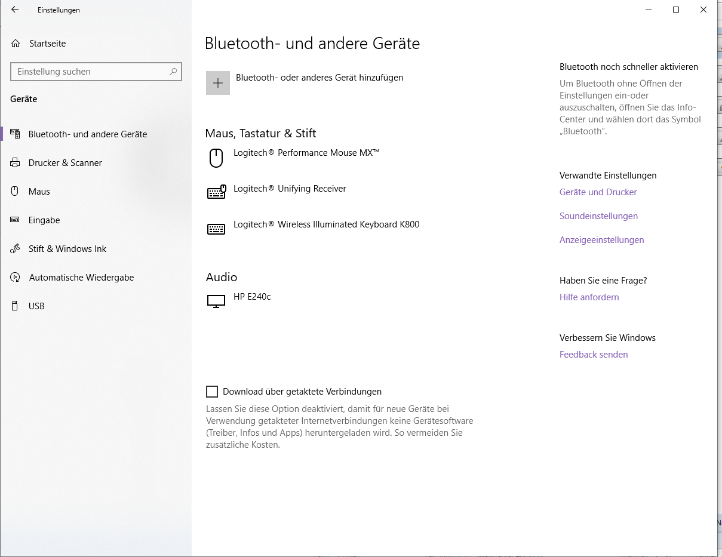This screenshot has height=557, width=722.
Task: Click the Bluetooth- und andere Geräte sidebar icon
Action: pyautogui.click(x=16, y=134)
